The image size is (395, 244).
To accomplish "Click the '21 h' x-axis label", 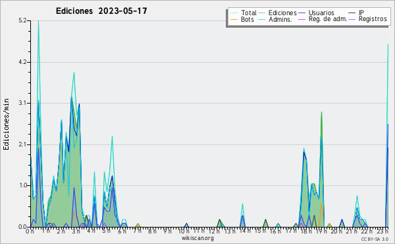I will [352, 231].
